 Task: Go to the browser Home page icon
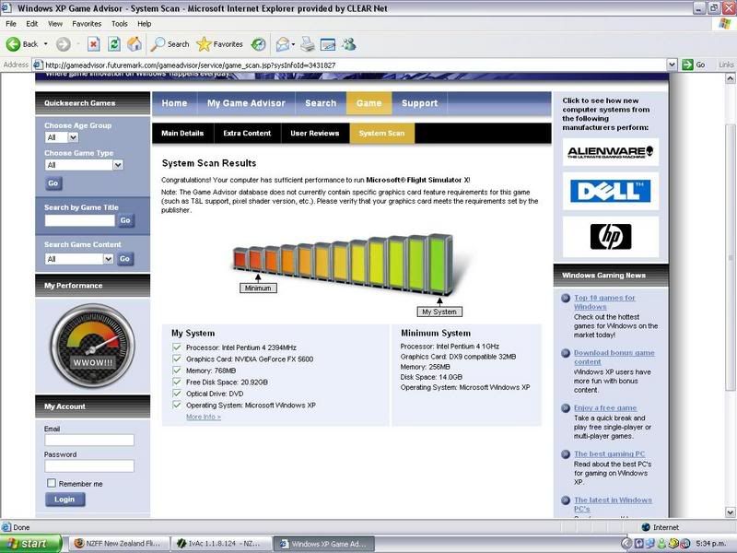135,44
